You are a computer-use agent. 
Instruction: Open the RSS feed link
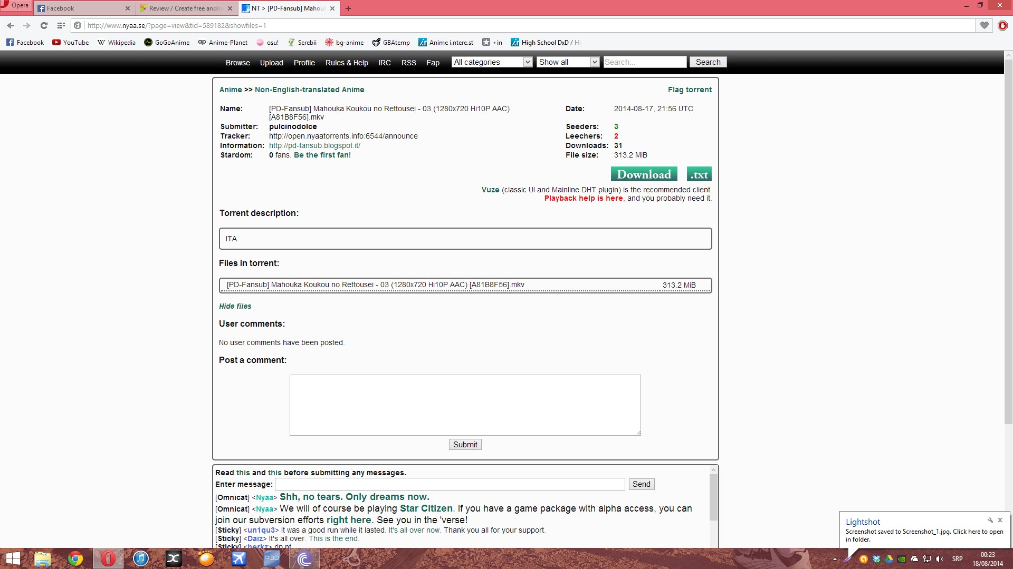pos(408,63)
